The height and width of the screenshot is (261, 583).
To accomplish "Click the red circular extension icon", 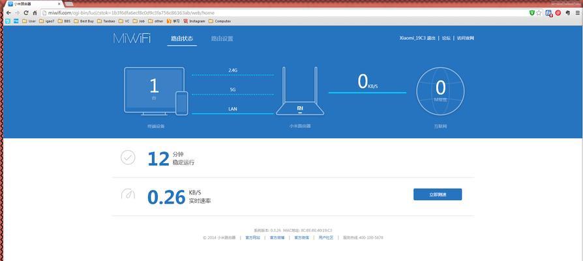I will (x=558, y=13).
